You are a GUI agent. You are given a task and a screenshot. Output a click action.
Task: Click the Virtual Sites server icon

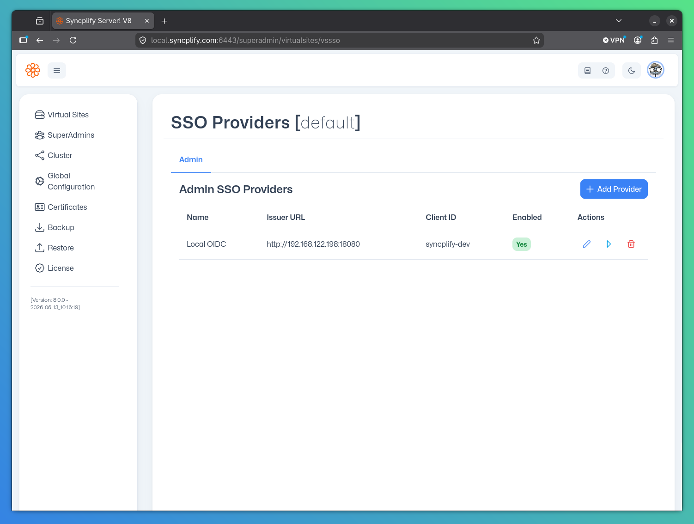point(40,115)
